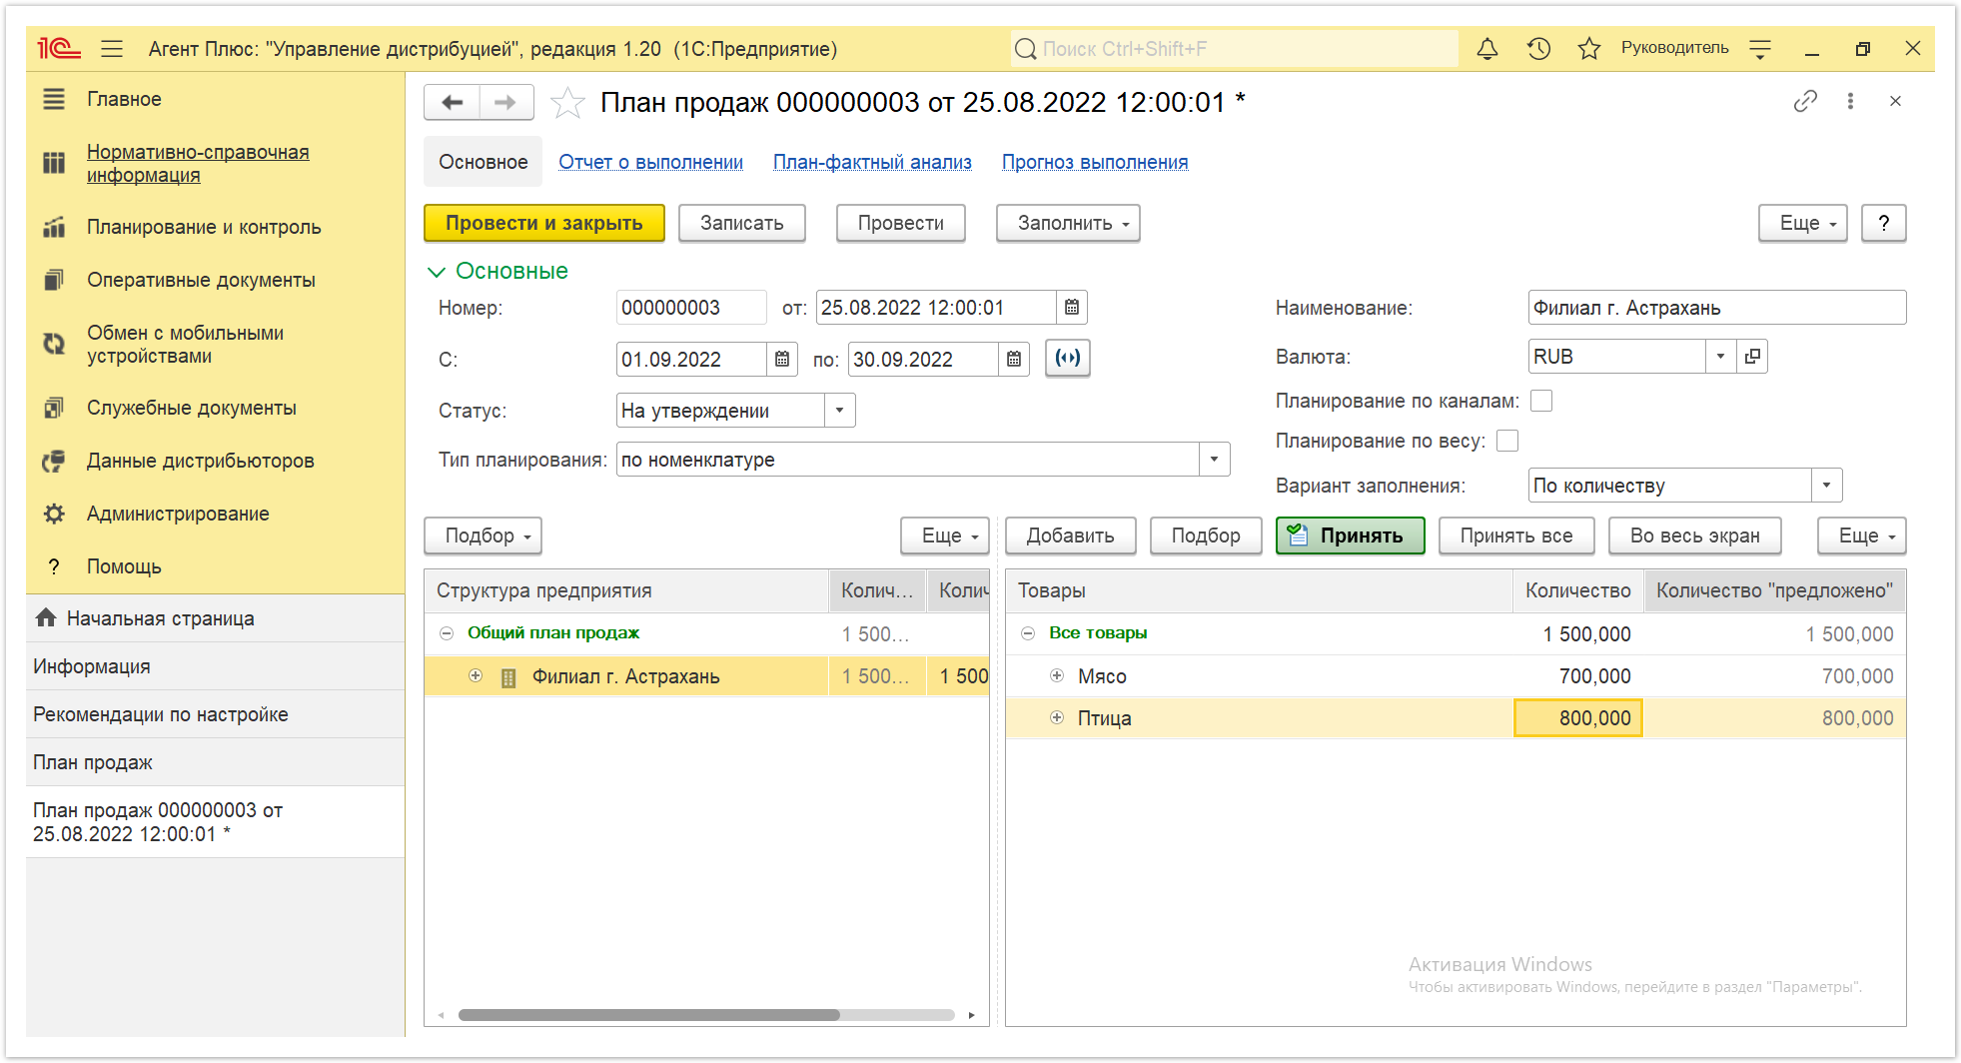Click the 1C logo icon
Image resolution: width=1961 pixels, height=1063 pixels.
click(58, 48)
